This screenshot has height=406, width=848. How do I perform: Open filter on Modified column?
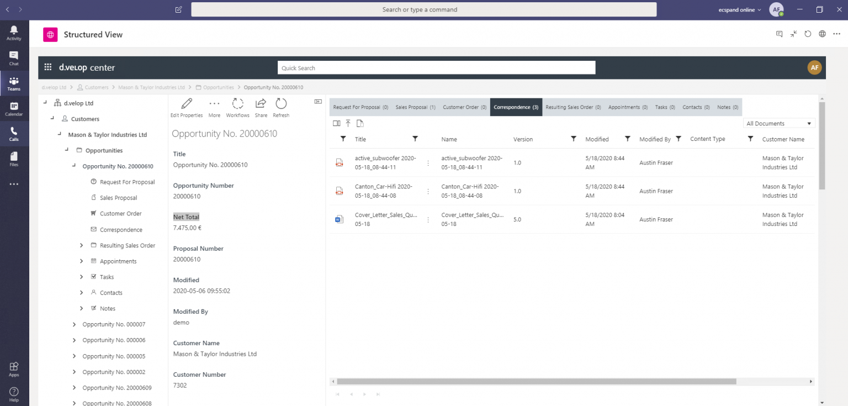point(627,139)
